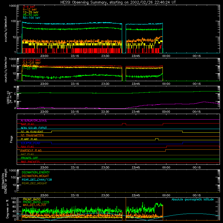Select the FRONTS_OFF flag label
The image size is (223, 223).
click(30, 158)
